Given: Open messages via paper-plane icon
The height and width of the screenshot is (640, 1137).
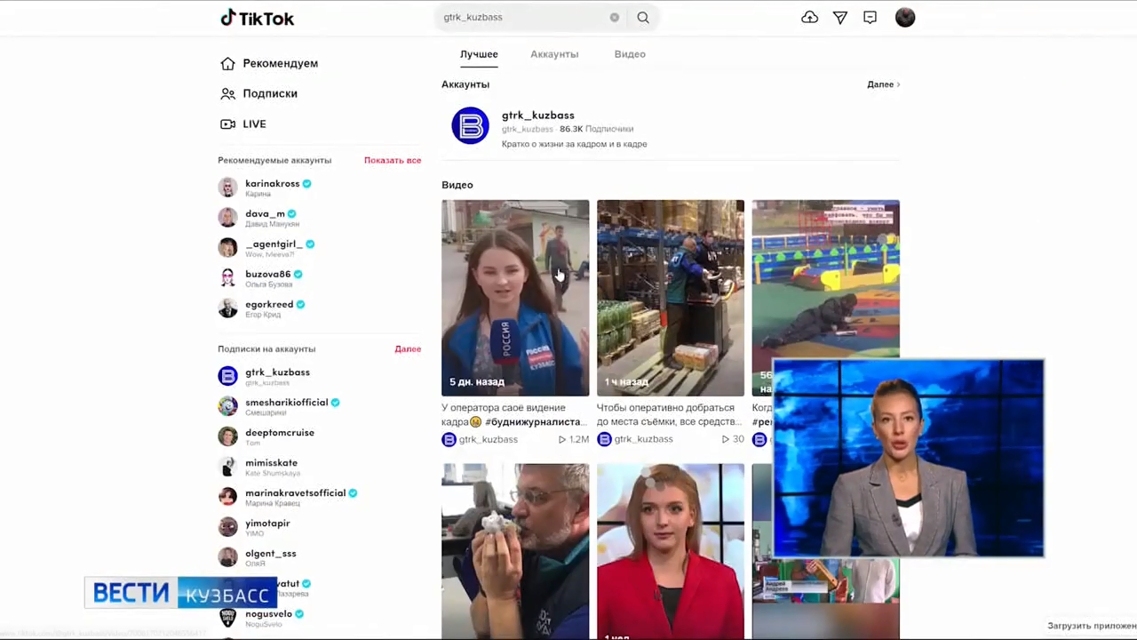Looking at the screenshot, I should click(x=839, y=18).
